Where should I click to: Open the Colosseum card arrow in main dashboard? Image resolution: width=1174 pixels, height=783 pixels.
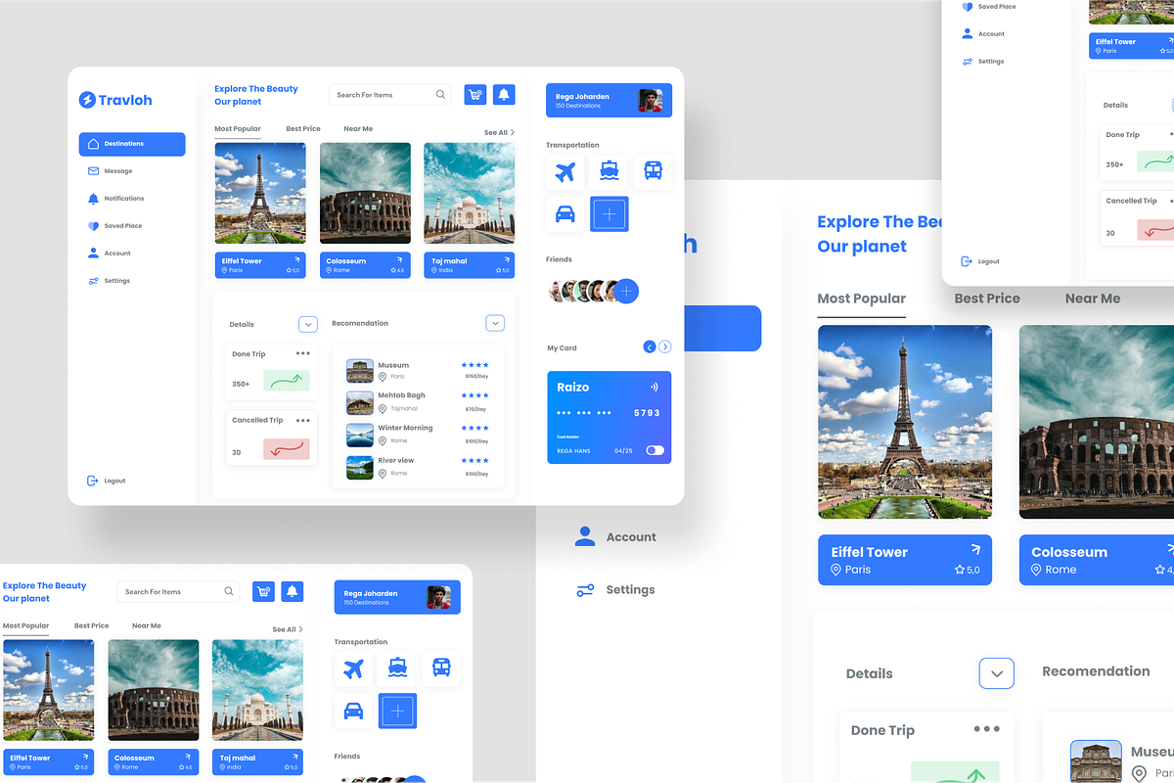[x=400, y=259]
